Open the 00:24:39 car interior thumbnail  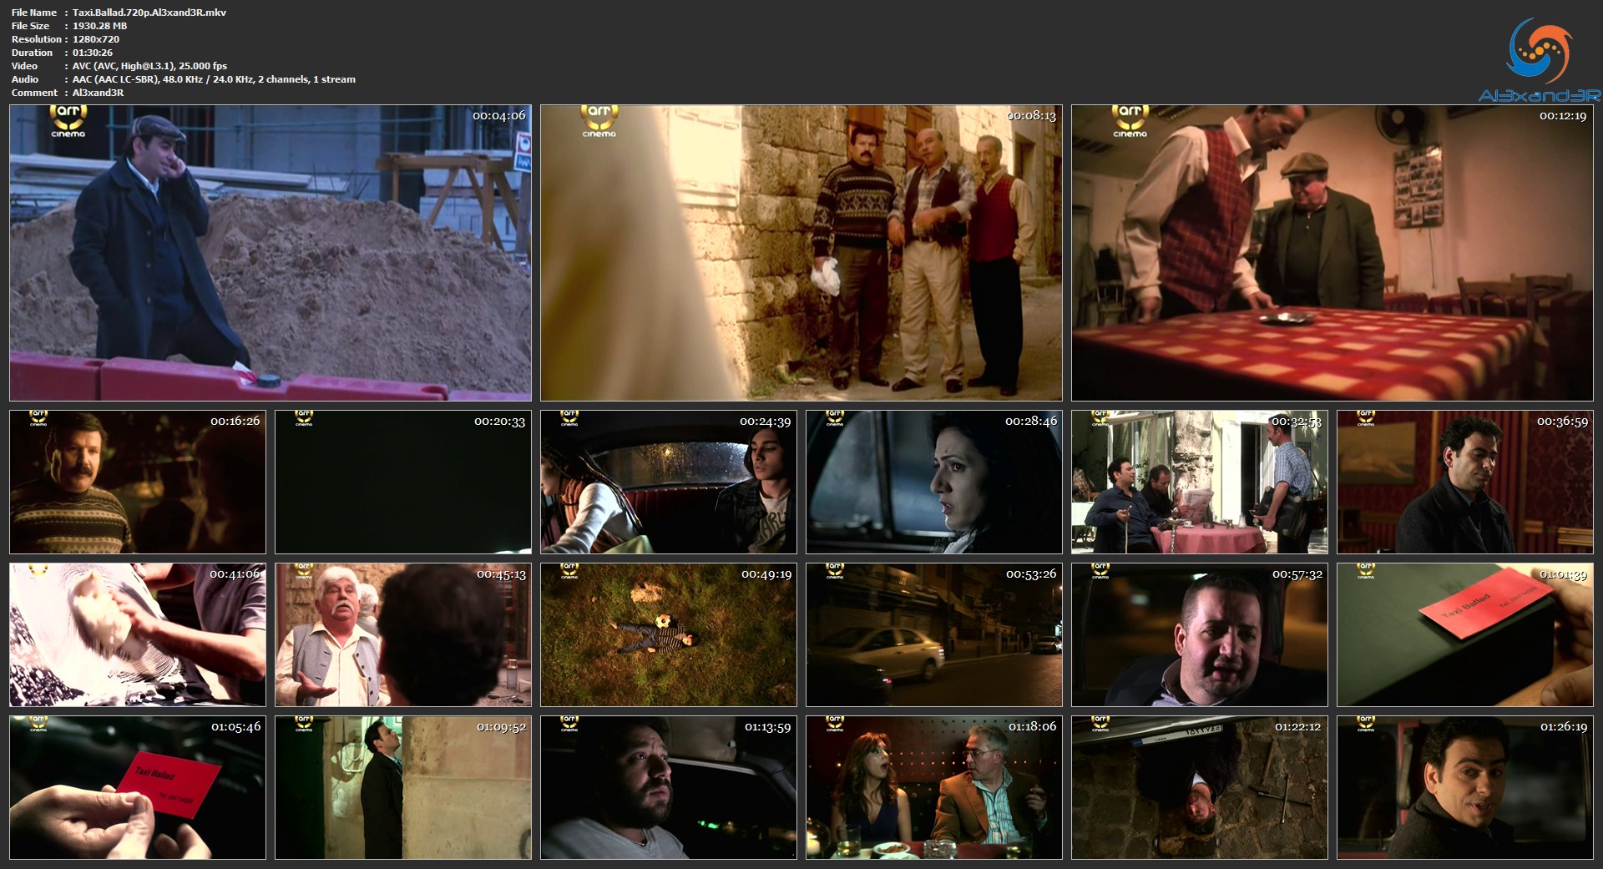669,482
